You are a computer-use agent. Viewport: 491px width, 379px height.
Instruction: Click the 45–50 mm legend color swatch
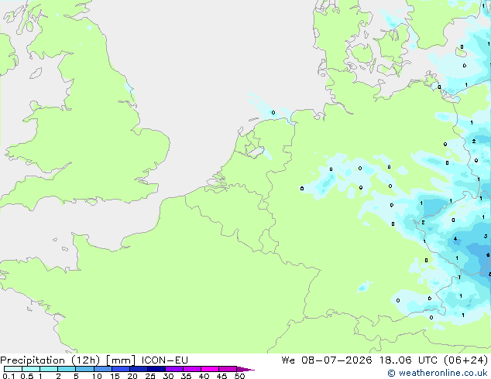click(x=228, y=369)
